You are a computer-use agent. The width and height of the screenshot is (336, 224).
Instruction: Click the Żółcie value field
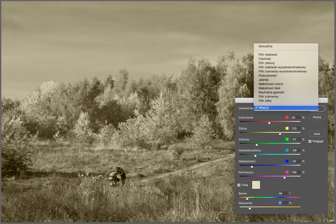[296, 129]
